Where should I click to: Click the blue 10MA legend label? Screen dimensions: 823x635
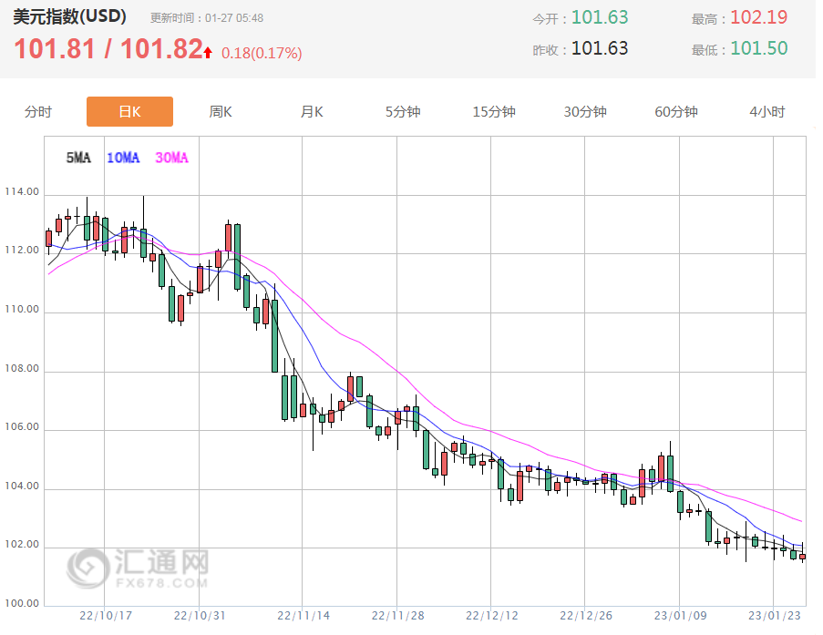click(123, 158)
